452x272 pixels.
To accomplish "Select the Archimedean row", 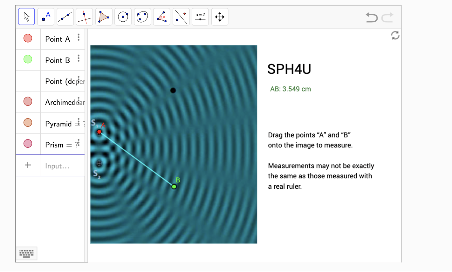I will point(50,102).
